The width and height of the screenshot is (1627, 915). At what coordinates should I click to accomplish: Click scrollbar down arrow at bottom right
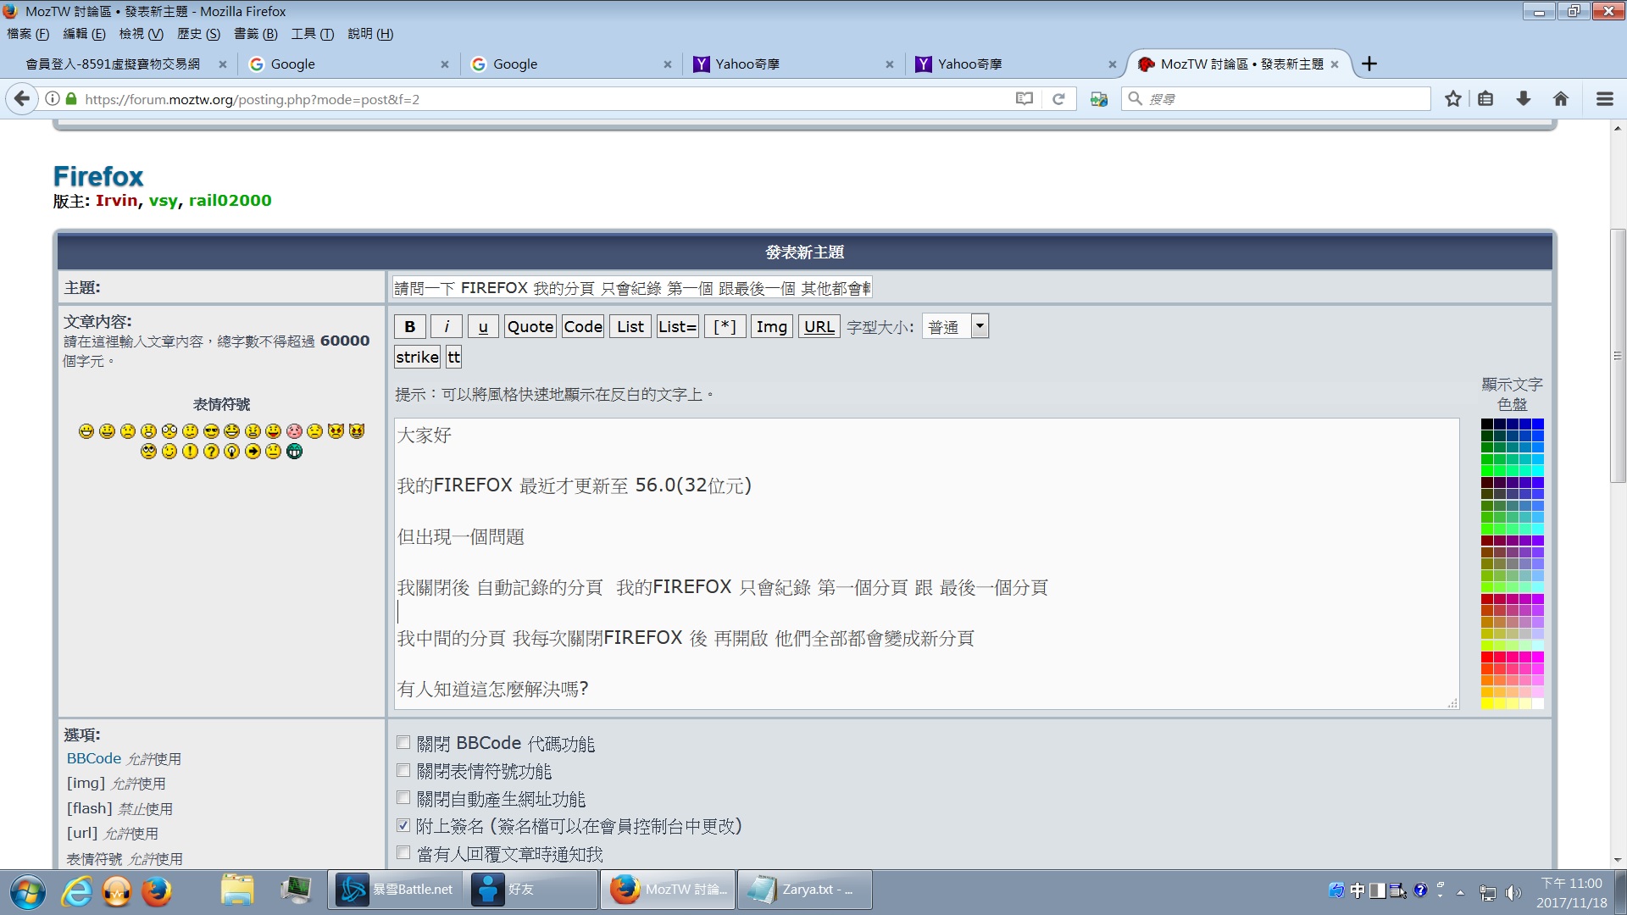point(1617,860)
